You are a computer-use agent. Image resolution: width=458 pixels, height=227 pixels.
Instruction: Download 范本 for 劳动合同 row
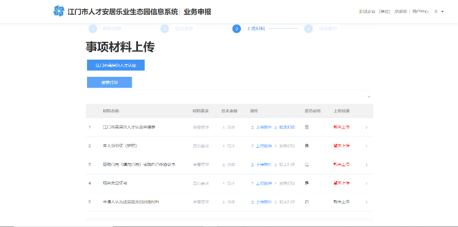coord(228,165)
